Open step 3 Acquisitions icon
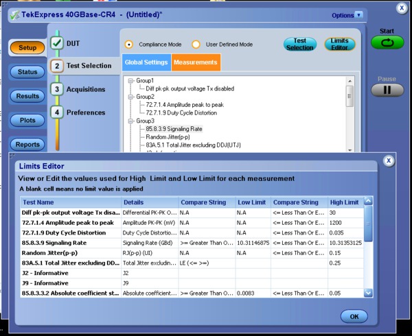The image size is (412, 336). pyautogui.click(x=57, y=89)
